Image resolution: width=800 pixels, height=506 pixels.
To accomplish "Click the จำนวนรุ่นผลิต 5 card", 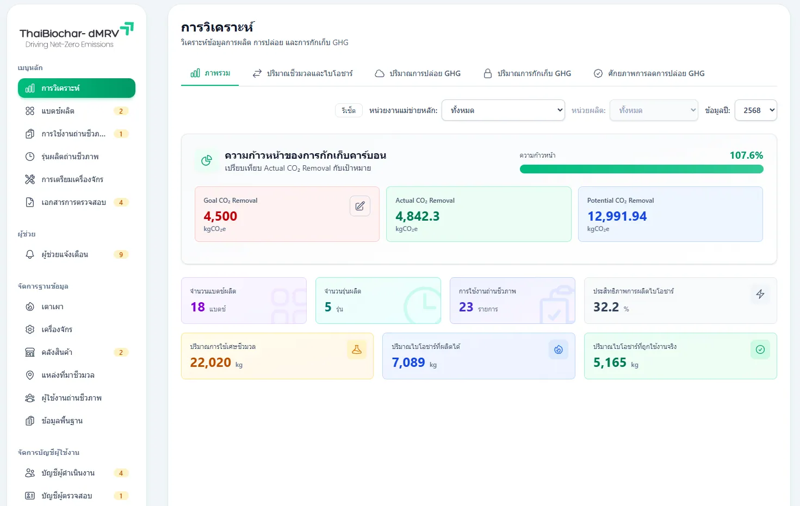I will coord(378,301).
